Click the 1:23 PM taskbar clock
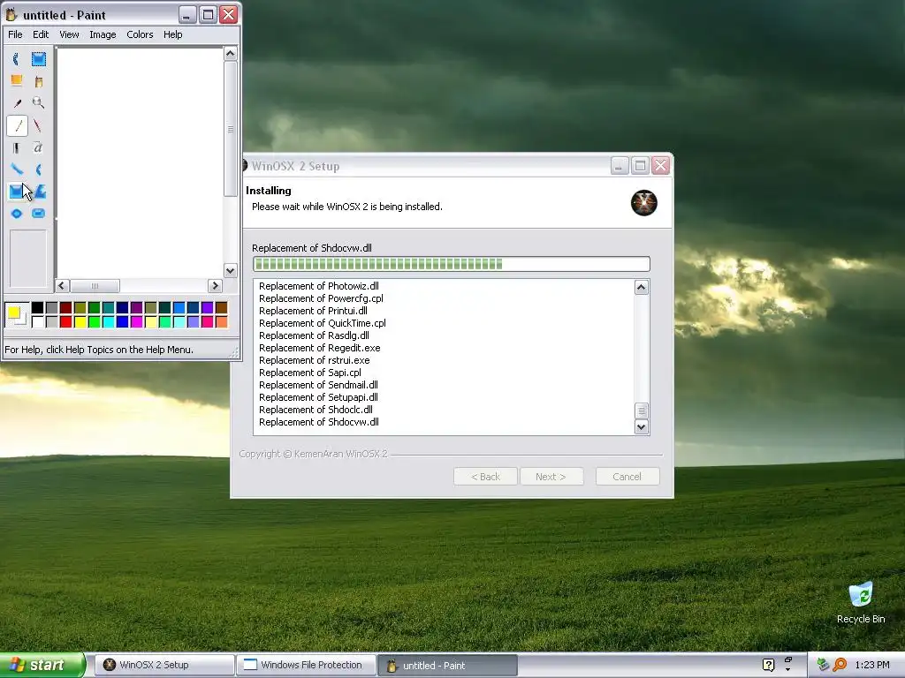The height and width of the screenshot is (678, 905). click(872, 665)
